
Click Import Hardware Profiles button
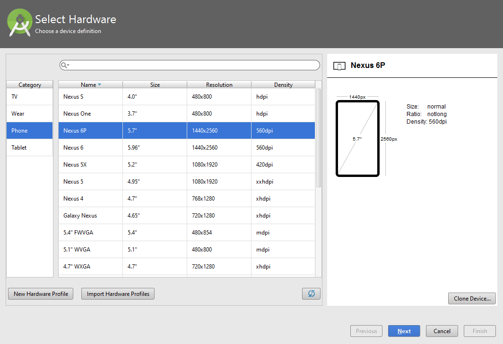tap(118, 294)
